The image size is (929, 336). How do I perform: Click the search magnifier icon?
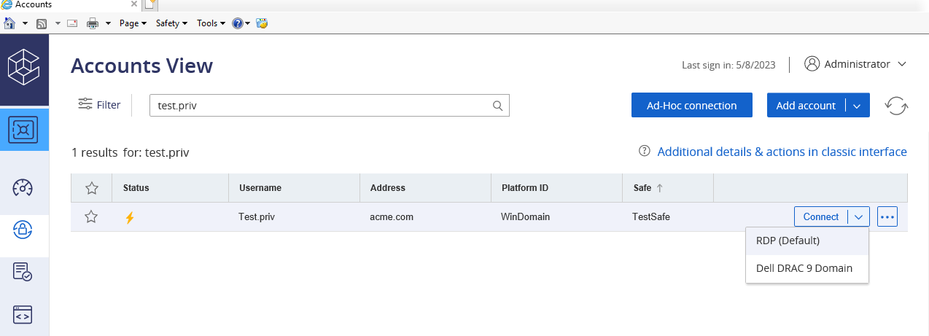[x=498, y=105]
